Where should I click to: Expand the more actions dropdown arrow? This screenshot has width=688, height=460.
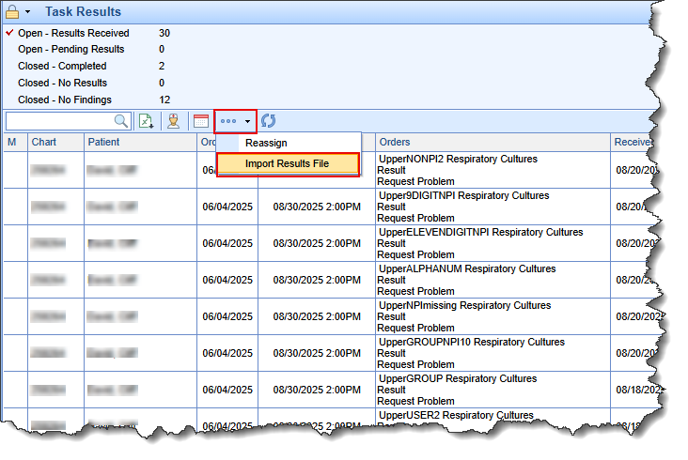point(247,121)
